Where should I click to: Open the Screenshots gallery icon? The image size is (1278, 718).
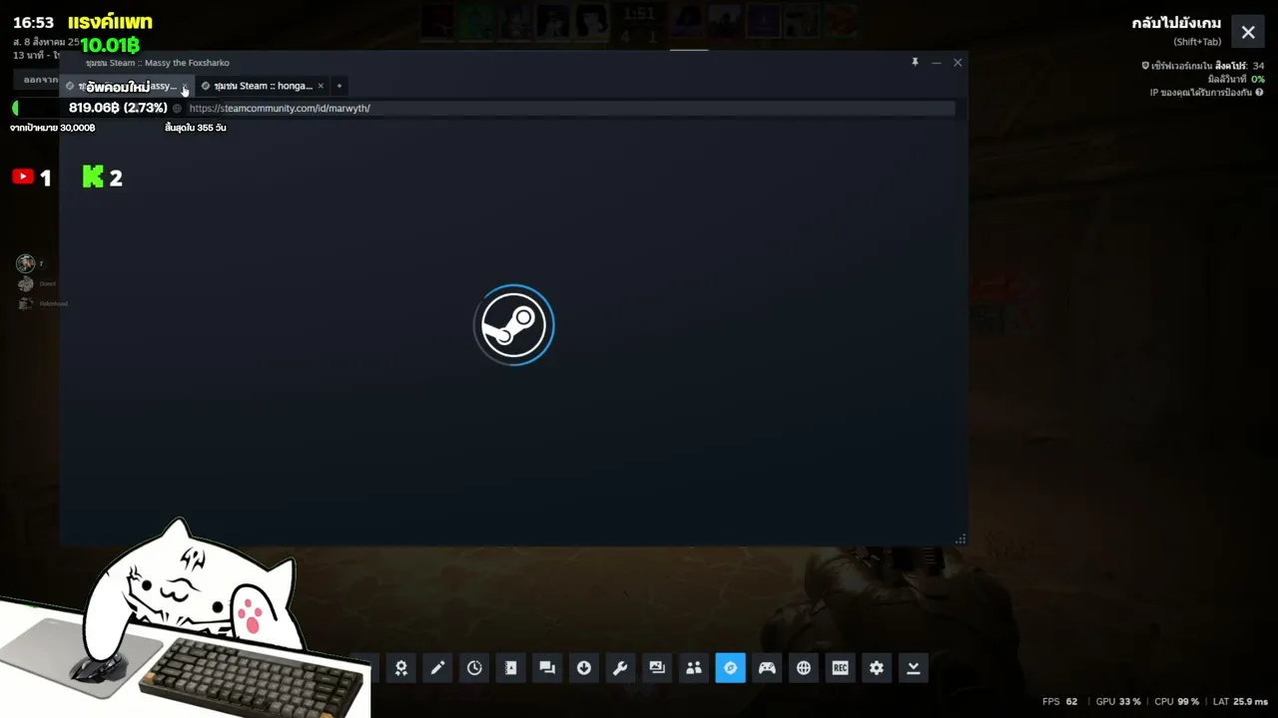pyautogui.click(x=657, y=668)
